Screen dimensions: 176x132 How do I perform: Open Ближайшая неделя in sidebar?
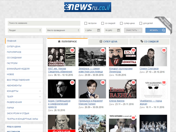point(24,69)
